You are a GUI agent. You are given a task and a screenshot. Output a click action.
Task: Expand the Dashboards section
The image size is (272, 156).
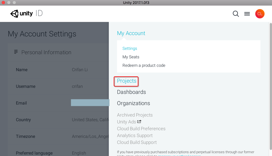[x=131, y=92]
